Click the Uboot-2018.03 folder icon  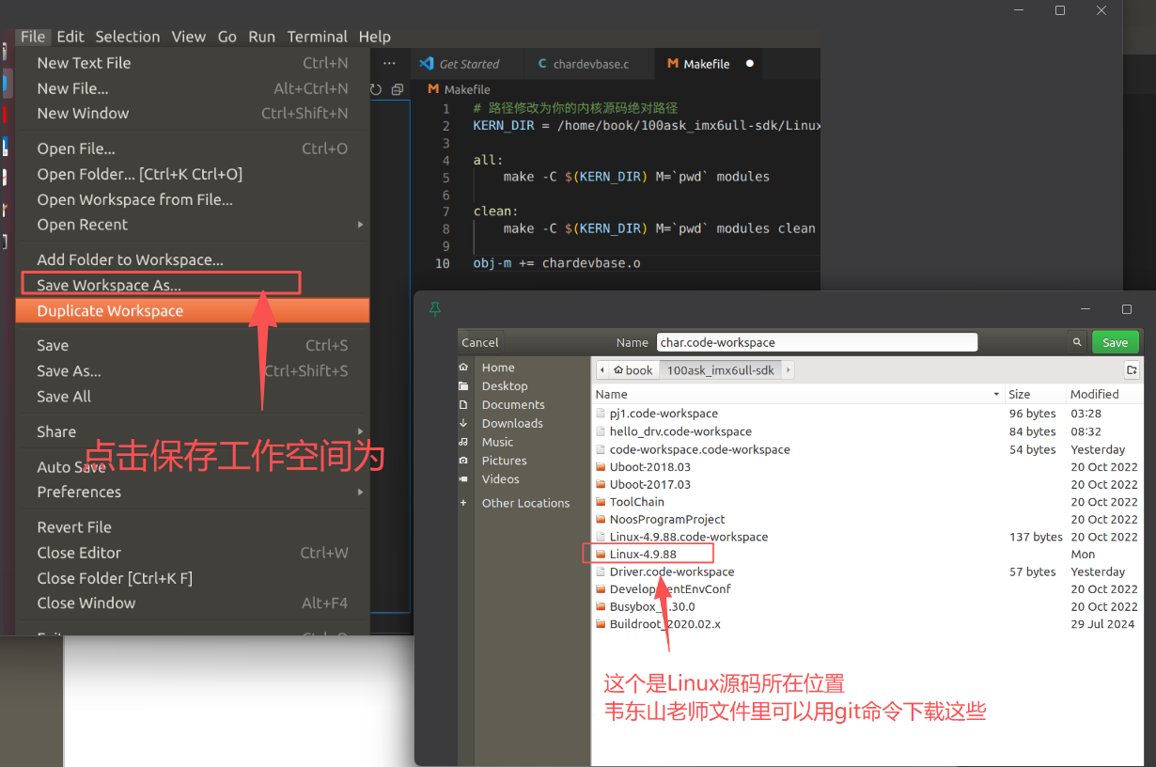coord(601,467)
